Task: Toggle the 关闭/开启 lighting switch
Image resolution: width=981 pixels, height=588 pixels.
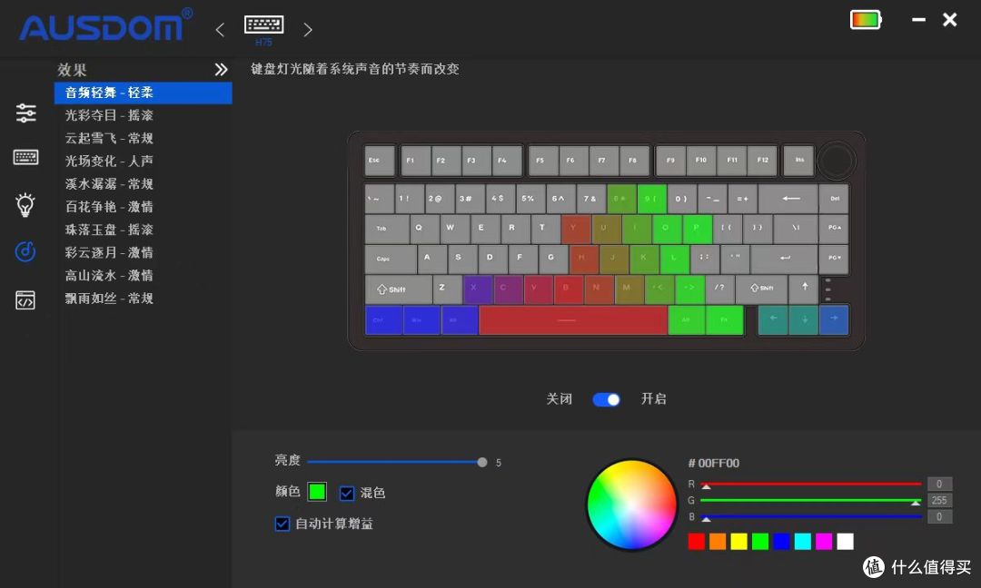Action: point(606,399)
